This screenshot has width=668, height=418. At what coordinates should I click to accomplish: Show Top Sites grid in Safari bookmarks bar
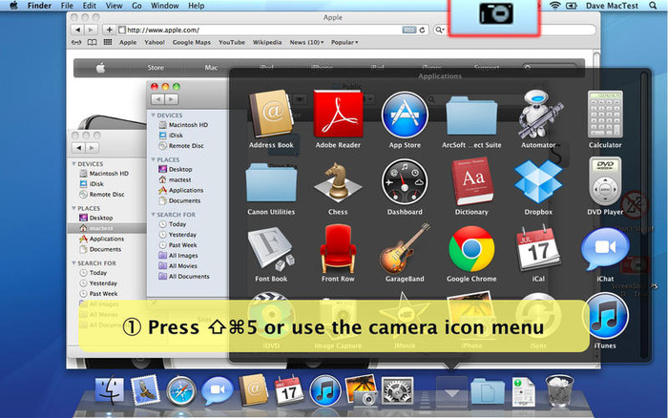click(108, 42)
